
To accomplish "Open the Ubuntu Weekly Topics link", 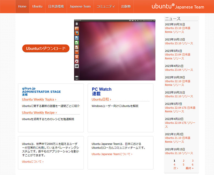I will coord(39,100).
